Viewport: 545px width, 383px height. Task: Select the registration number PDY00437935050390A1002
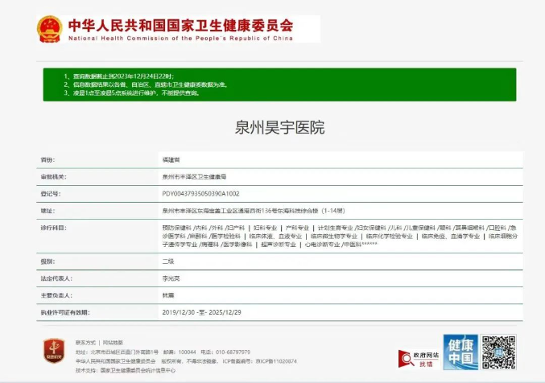click(200, 194)
